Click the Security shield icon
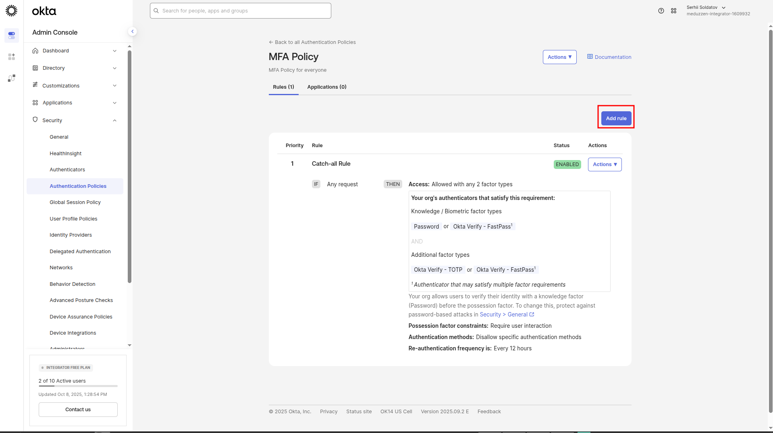773x433 pixels. point(35,120)
